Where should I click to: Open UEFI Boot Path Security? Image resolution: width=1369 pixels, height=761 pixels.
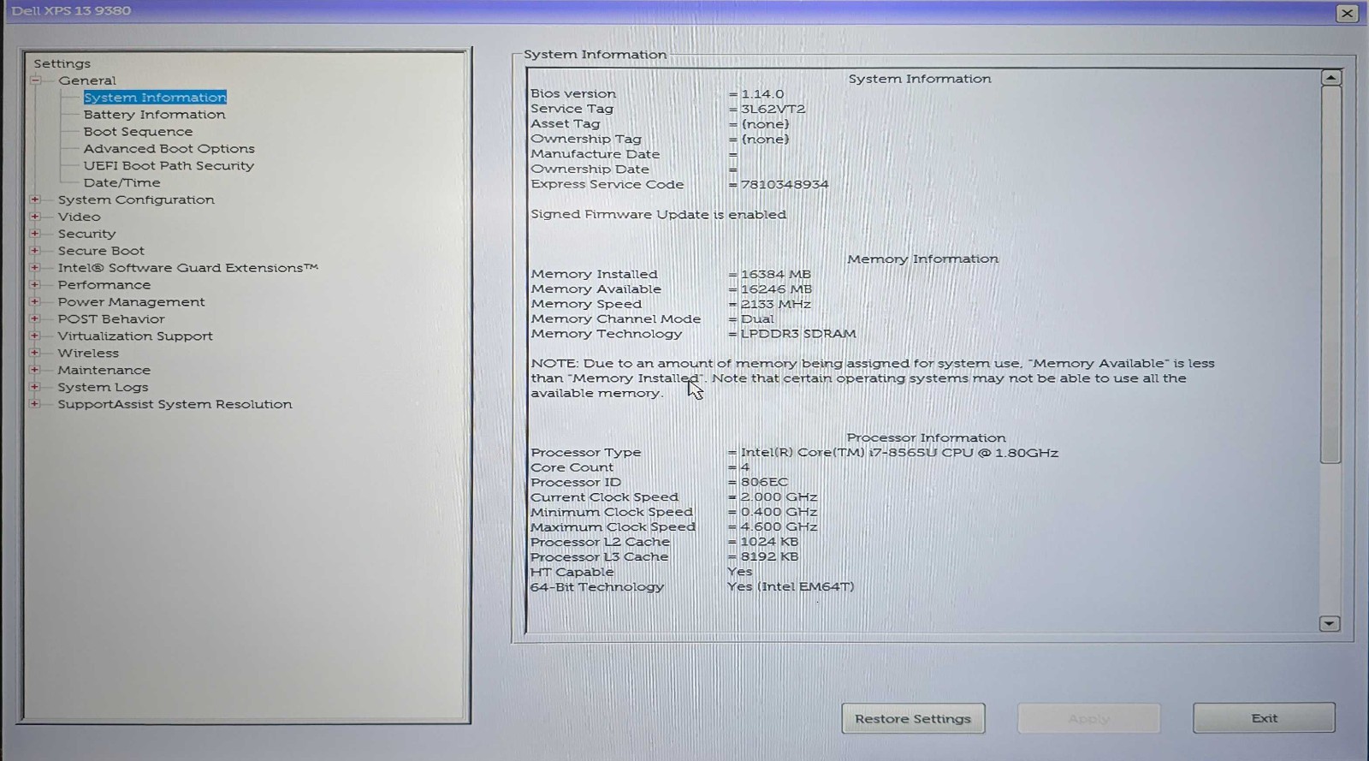(169, 166)
